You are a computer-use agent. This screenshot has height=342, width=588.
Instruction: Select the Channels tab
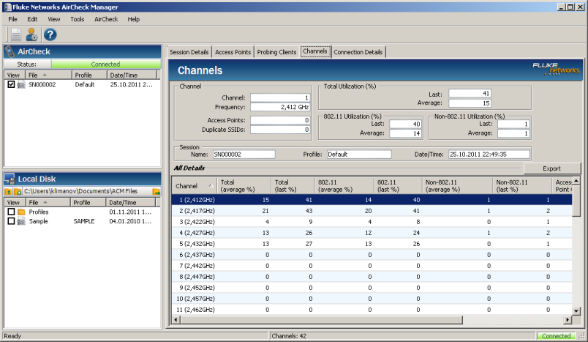(315, 51)
